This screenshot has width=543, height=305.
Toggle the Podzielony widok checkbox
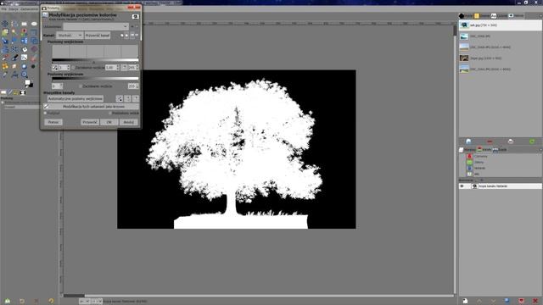point(110,113)
